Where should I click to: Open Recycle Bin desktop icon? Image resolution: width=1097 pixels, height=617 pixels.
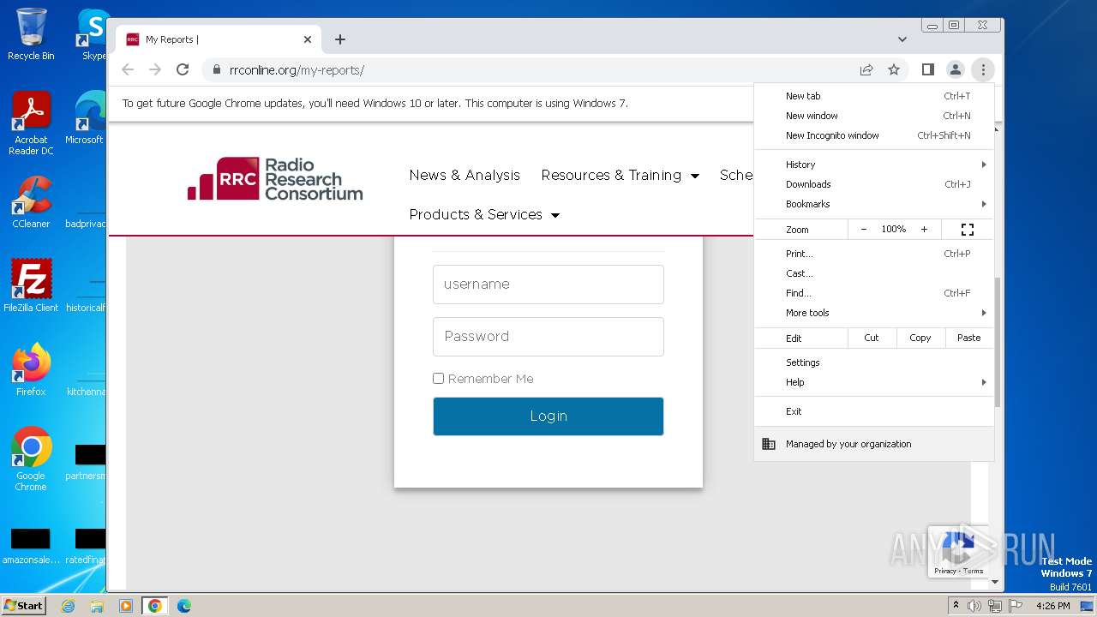coord(31,34)
